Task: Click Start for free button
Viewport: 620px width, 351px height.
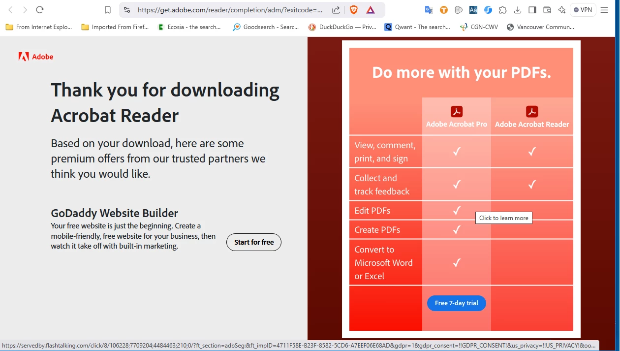Action: click(x=254, y=242)
